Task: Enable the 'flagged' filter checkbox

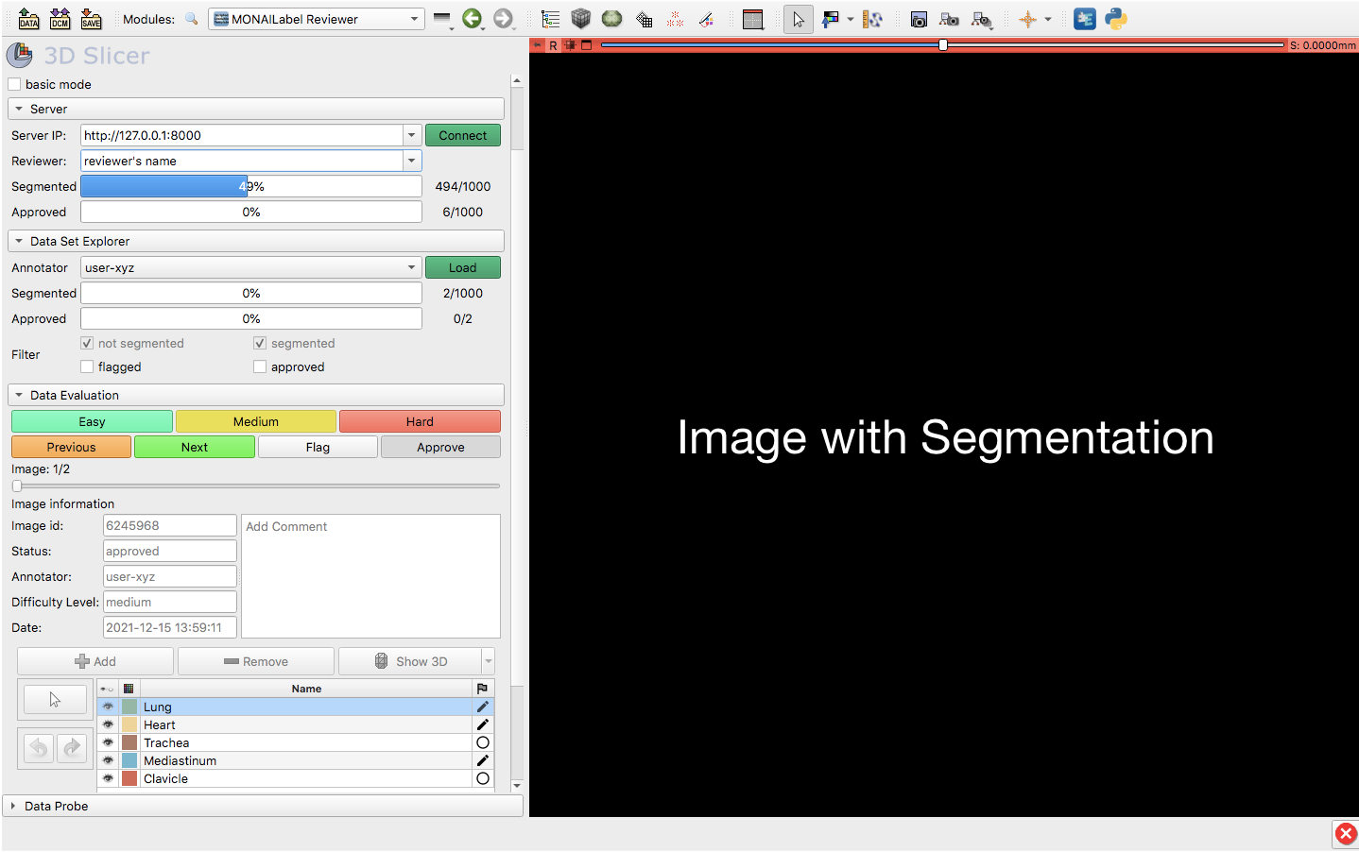Action: click(86, 366)
